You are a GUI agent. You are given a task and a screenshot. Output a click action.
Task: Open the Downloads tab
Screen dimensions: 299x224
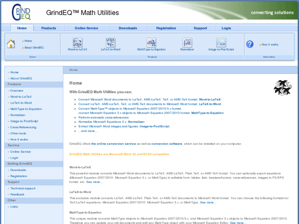[128, 28]
